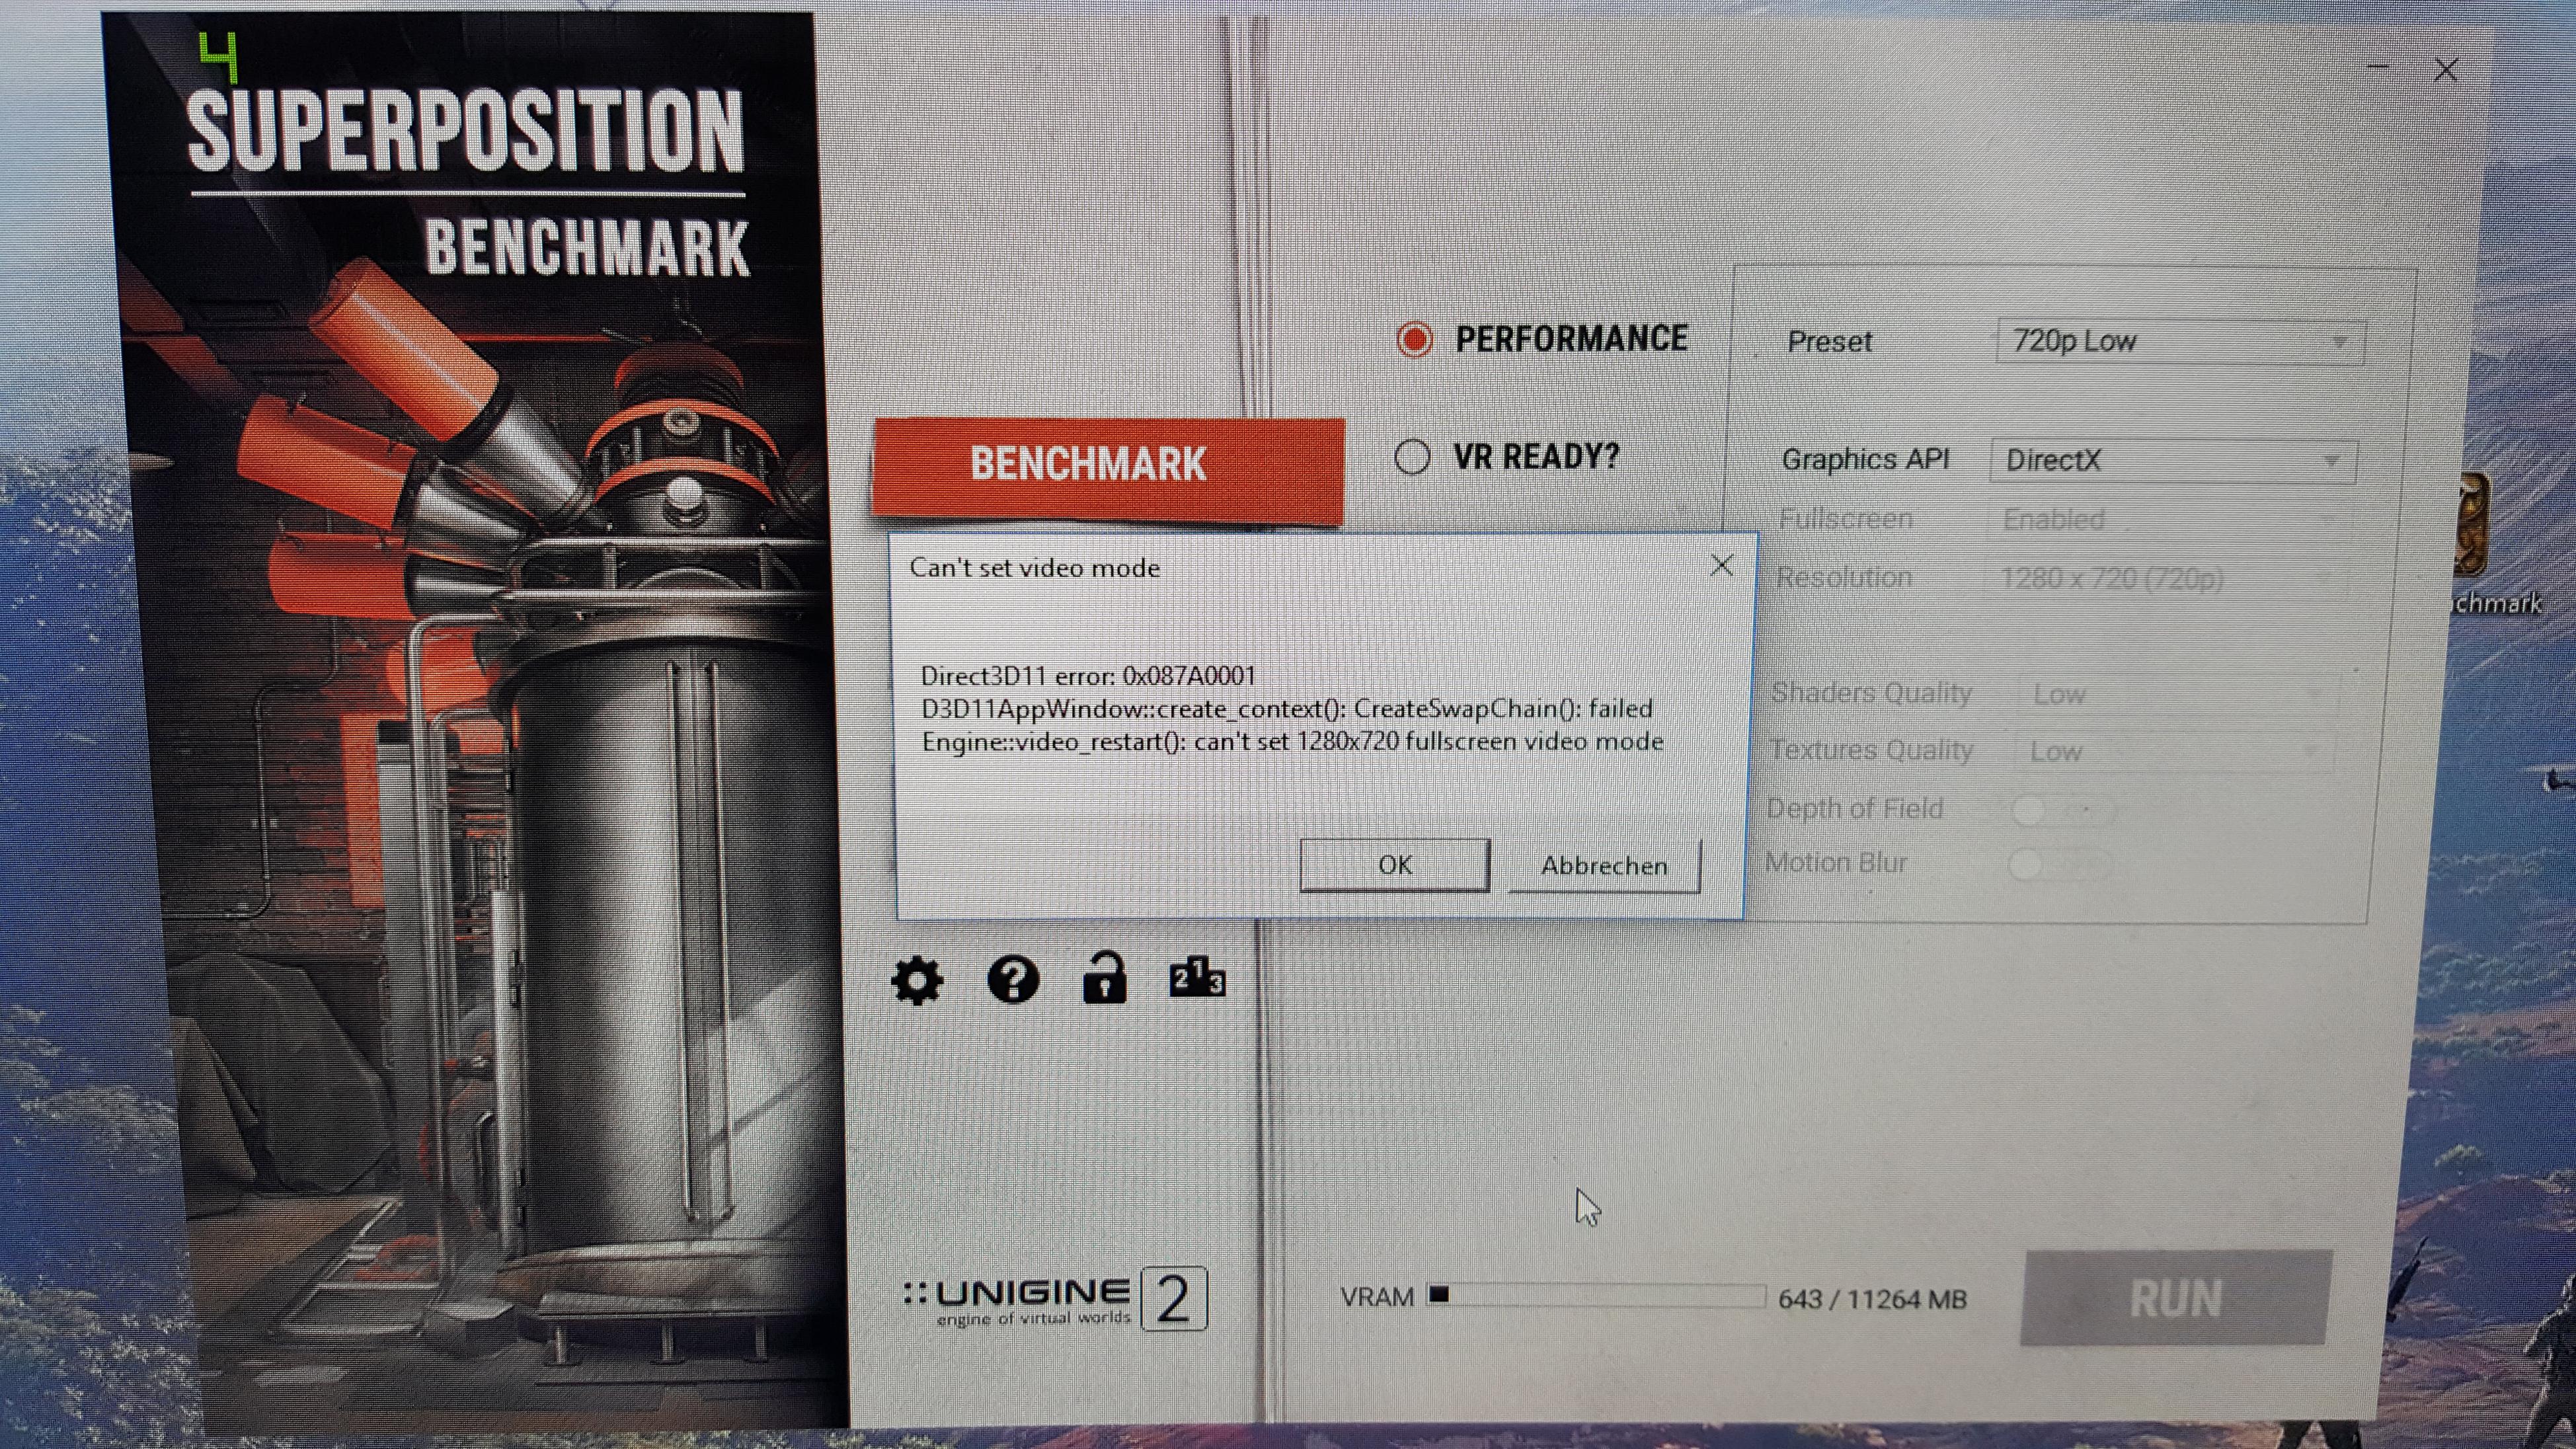
Task: Open the help question mark icon
Action: pyautogui.click(x=1013, y=979)
